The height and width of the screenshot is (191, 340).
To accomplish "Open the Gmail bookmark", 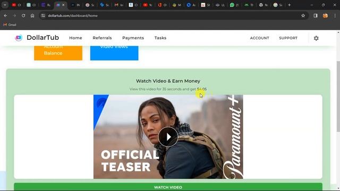I will (x=10, y=25).
